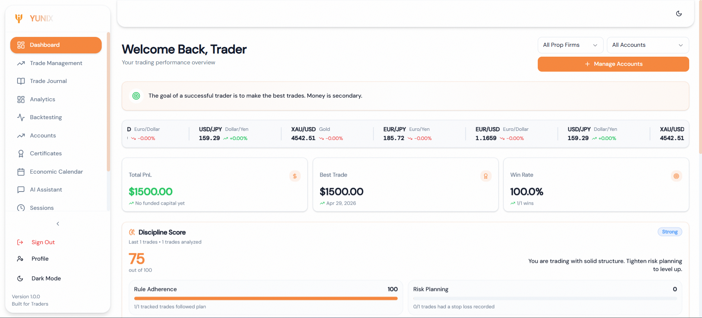Click the Rule Adherence progress bar
The image size is (702, 318).
pos(266,299)
